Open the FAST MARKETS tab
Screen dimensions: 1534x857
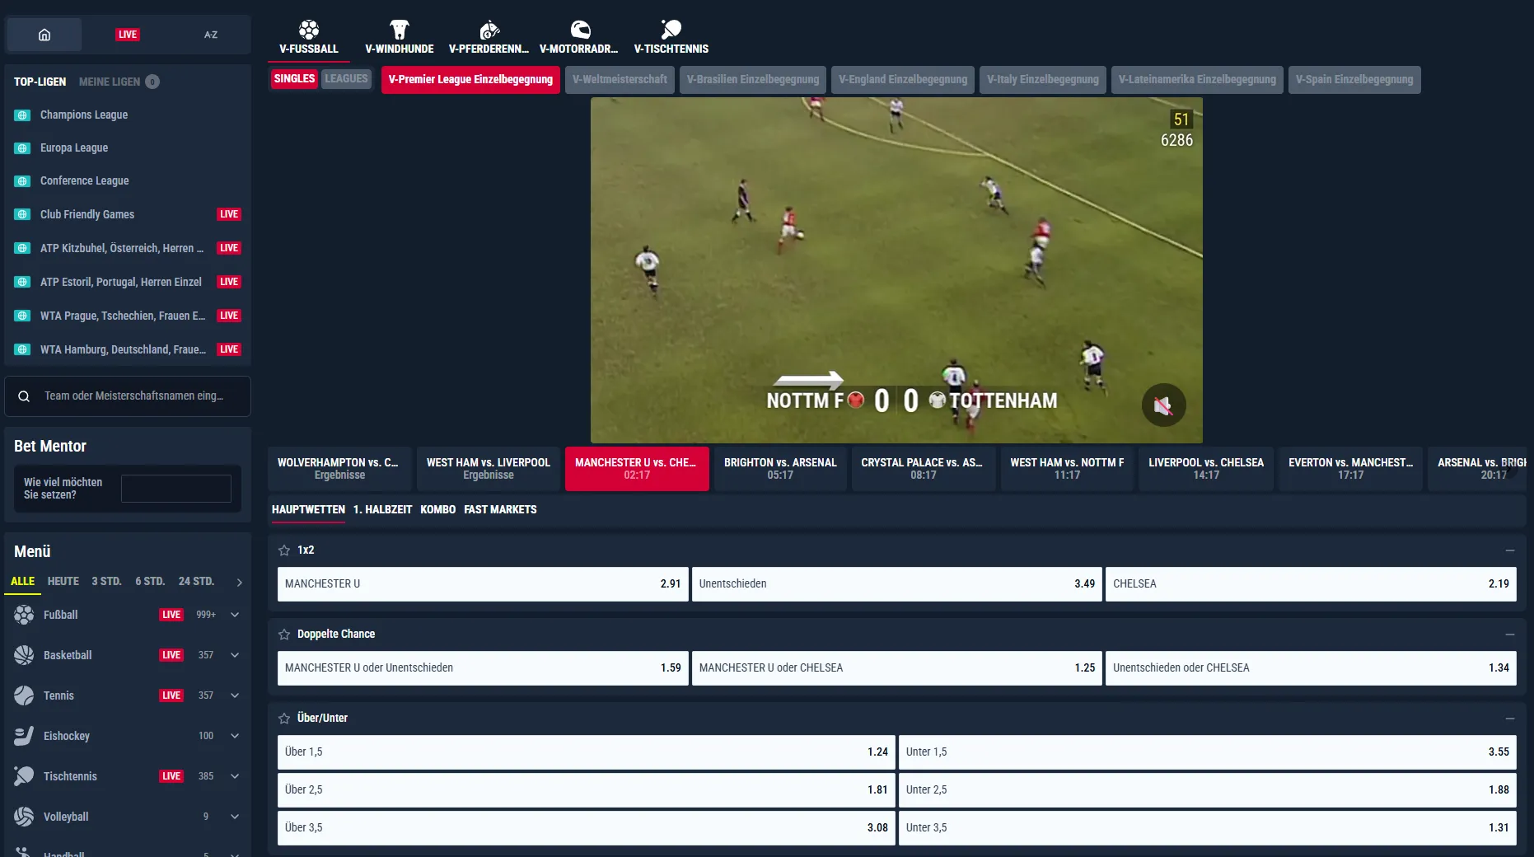coord(500,510)
